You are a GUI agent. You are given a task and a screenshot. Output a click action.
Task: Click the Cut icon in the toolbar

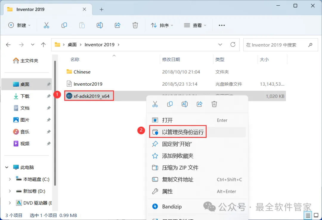click(47, 25)
